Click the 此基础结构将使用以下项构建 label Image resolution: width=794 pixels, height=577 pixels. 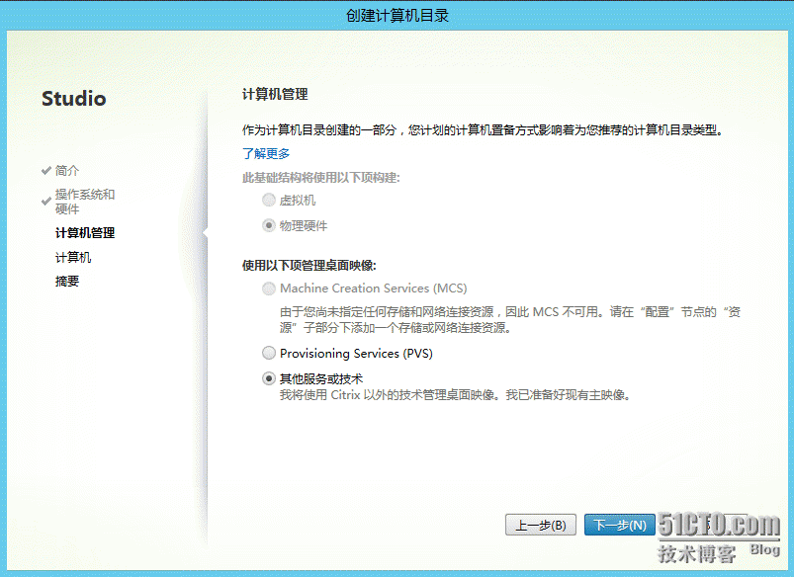pos(321,178)
